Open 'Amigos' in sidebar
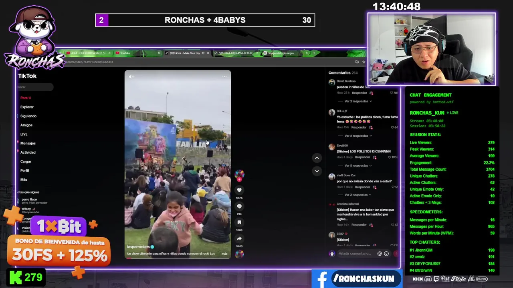Viewport: 513px width, 288px height. pyautogui.click(x=26, y=125)
